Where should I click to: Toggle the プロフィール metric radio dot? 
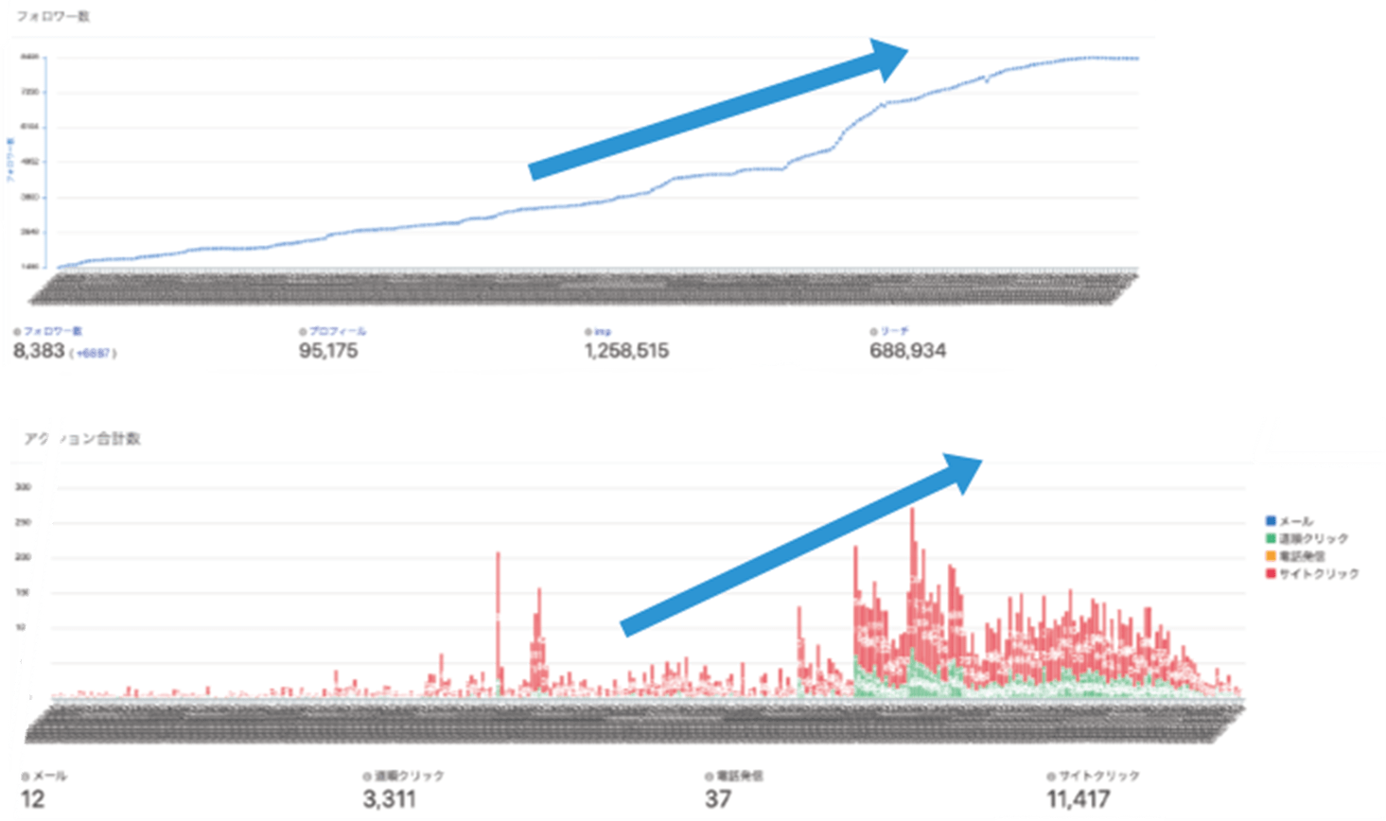(x=303, y=332)
